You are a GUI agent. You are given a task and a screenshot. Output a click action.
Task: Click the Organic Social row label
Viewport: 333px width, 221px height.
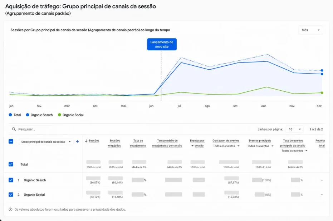click(34, 195)
